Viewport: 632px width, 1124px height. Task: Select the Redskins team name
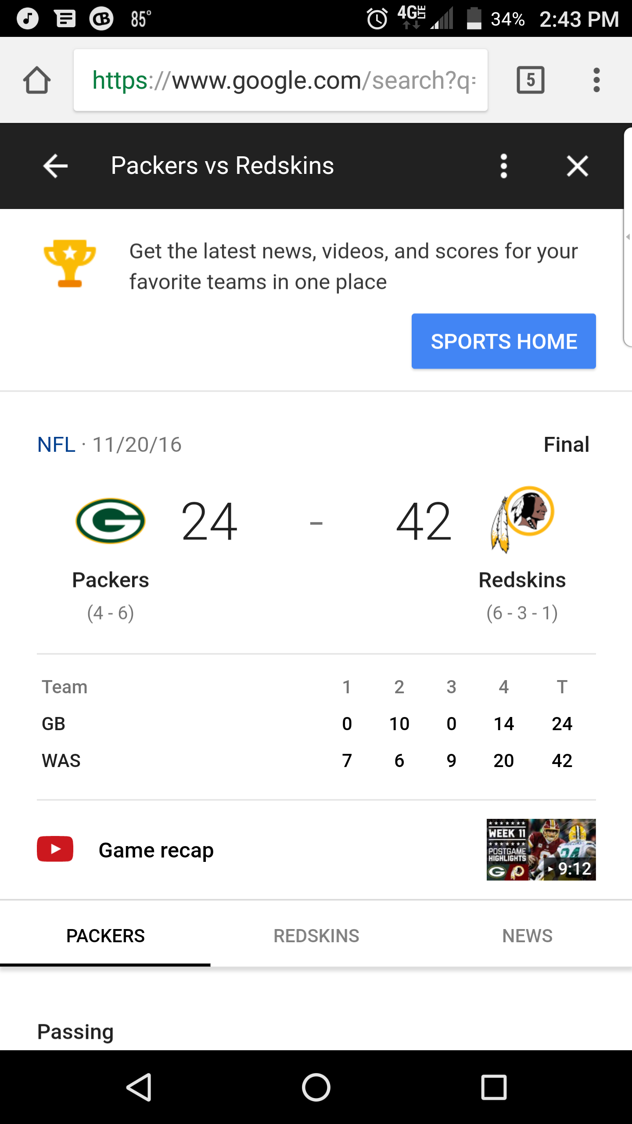[x=522, y=580]
